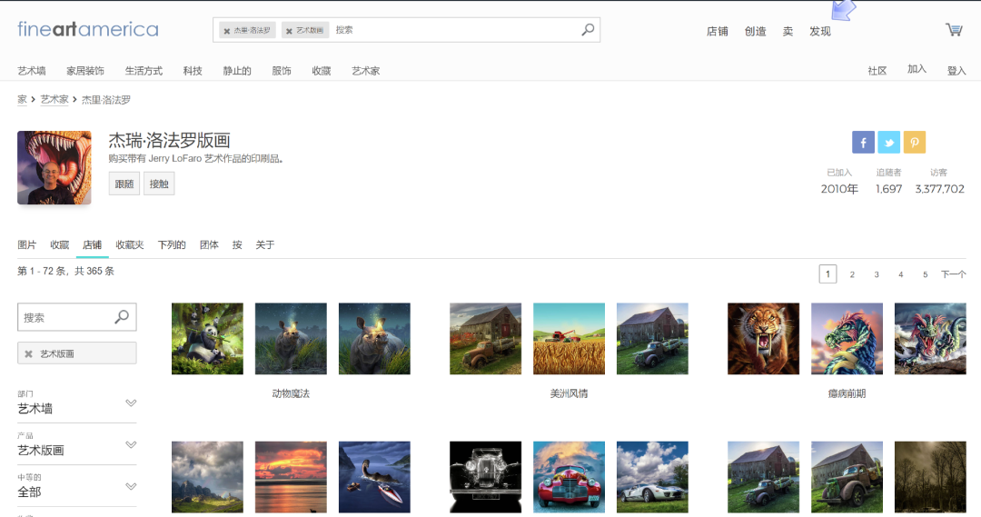This screenshot has width=981, height=517.
Task: Open the 艺术墙 menu
Action: pyautogui.click(x=31, y=71)
